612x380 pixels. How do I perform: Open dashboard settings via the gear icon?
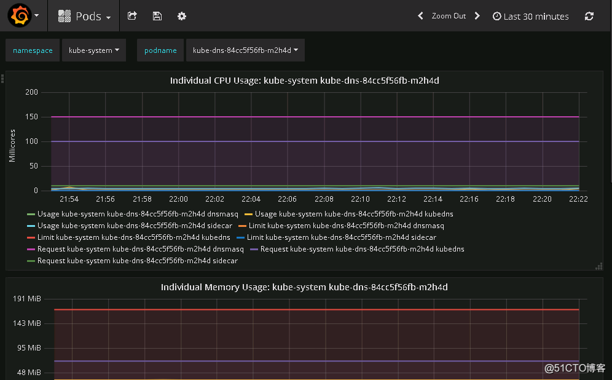[x=181, y=16]
